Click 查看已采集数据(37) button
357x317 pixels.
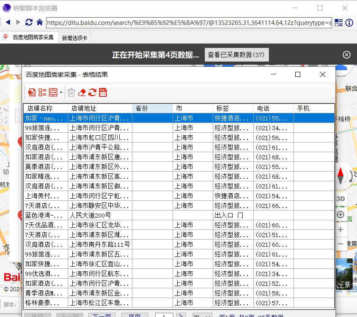pyautogui.click(x=236, y=55)
